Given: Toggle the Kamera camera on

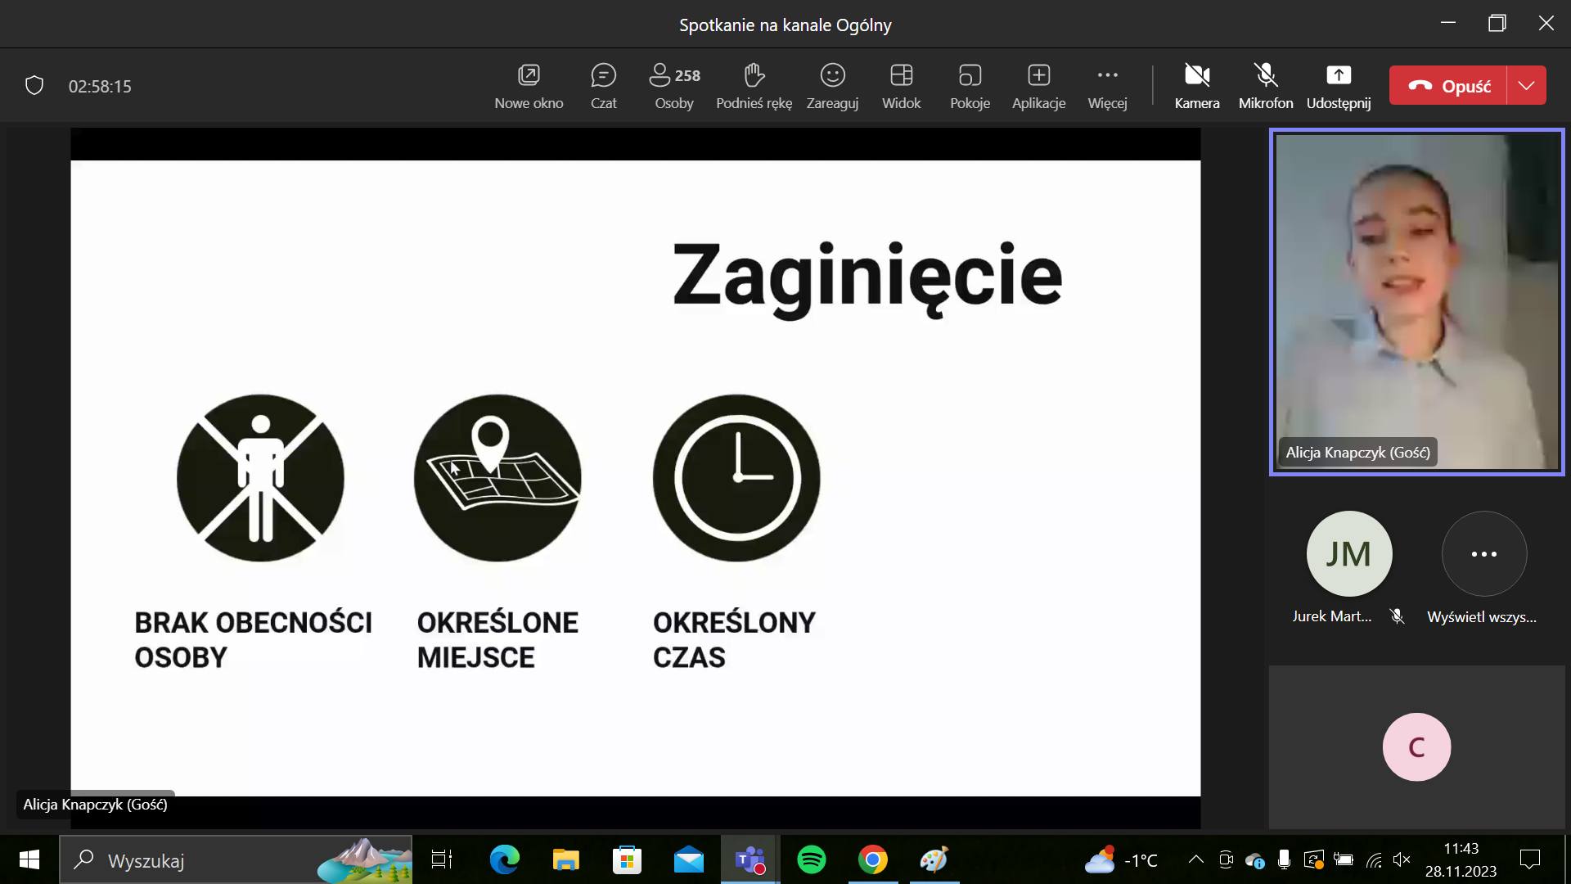Looking at the screenshot, I should (x=1196, y=86).
